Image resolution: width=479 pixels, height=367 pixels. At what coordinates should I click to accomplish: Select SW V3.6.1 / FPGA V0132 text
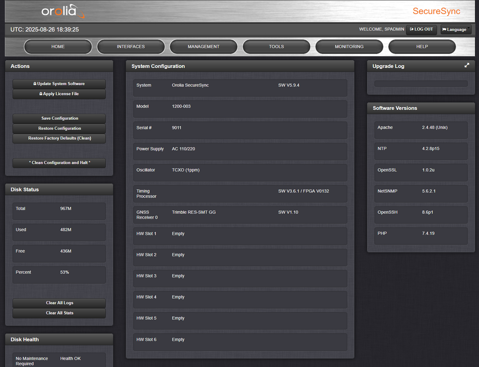(x=304, y=191)
